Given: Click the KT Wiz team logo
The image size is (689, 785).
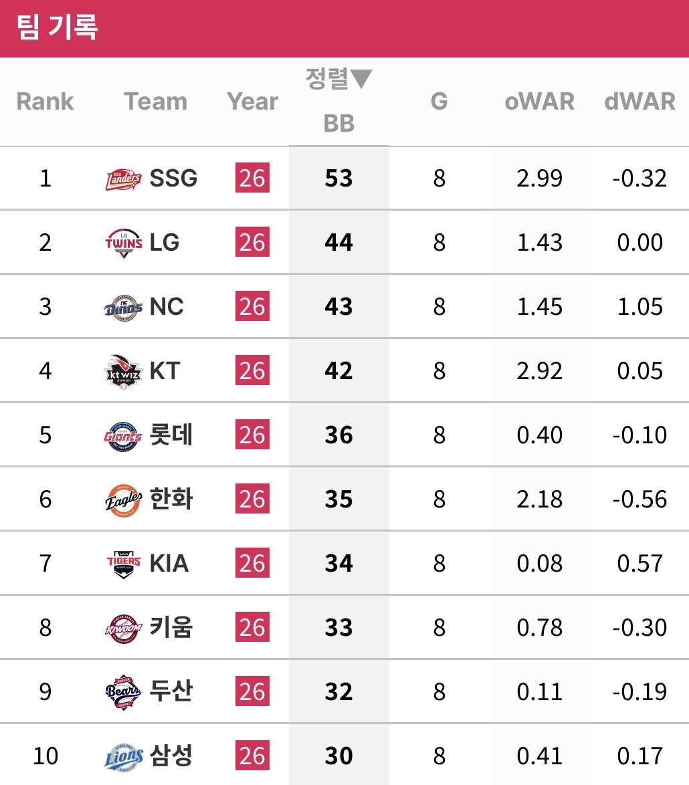Looking at the screenshot, I should click(124, 371).
